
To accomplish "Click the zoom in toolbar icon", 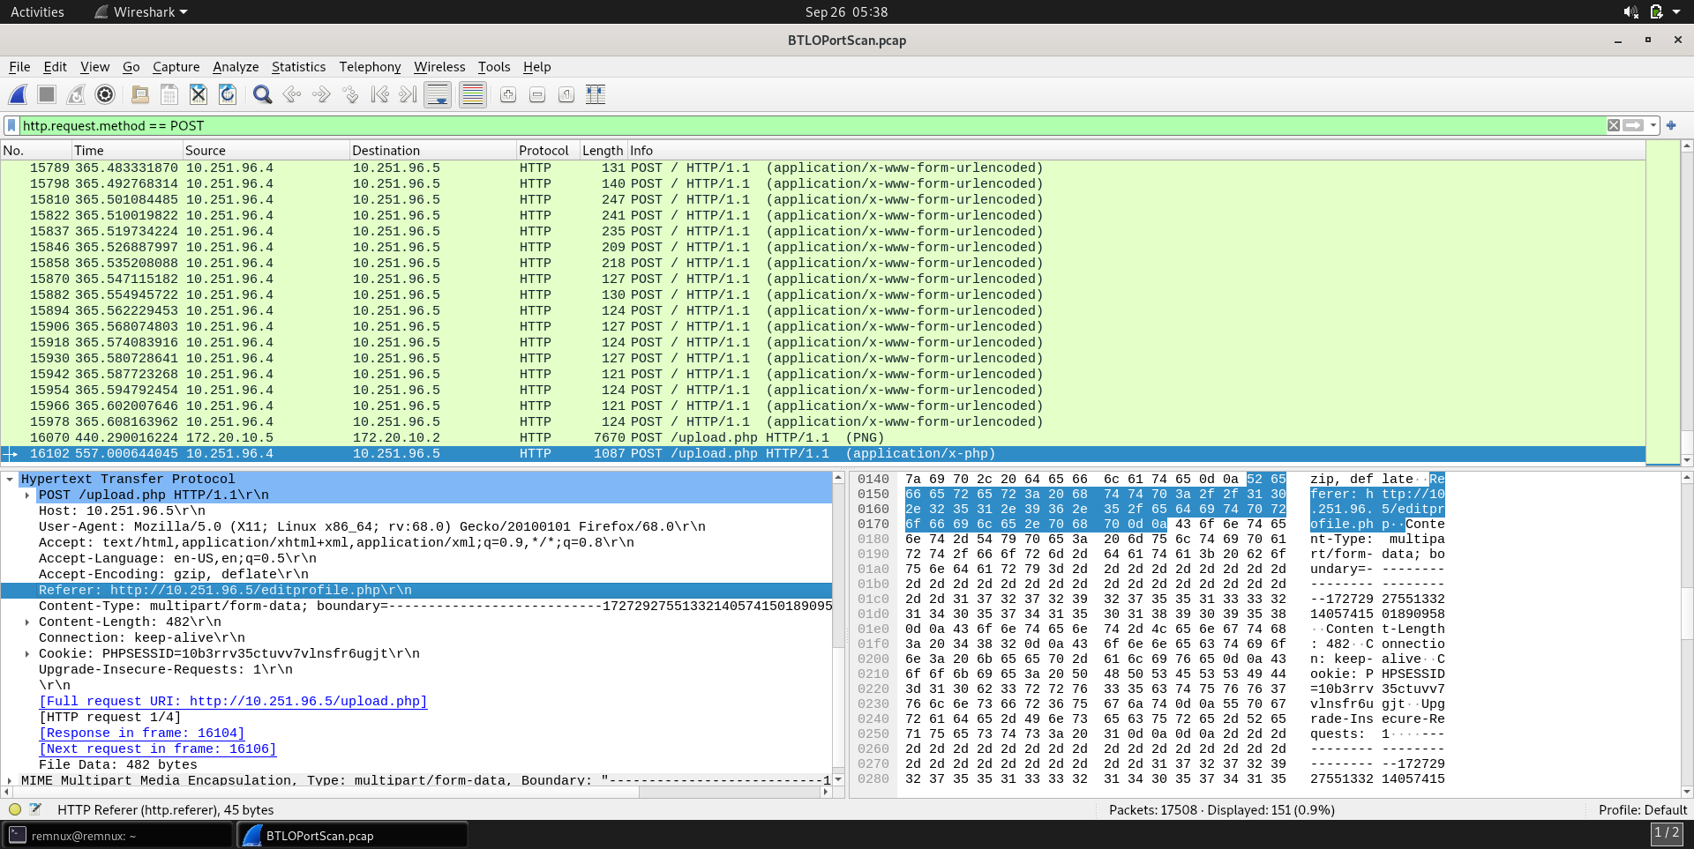I will coord(508,94).
